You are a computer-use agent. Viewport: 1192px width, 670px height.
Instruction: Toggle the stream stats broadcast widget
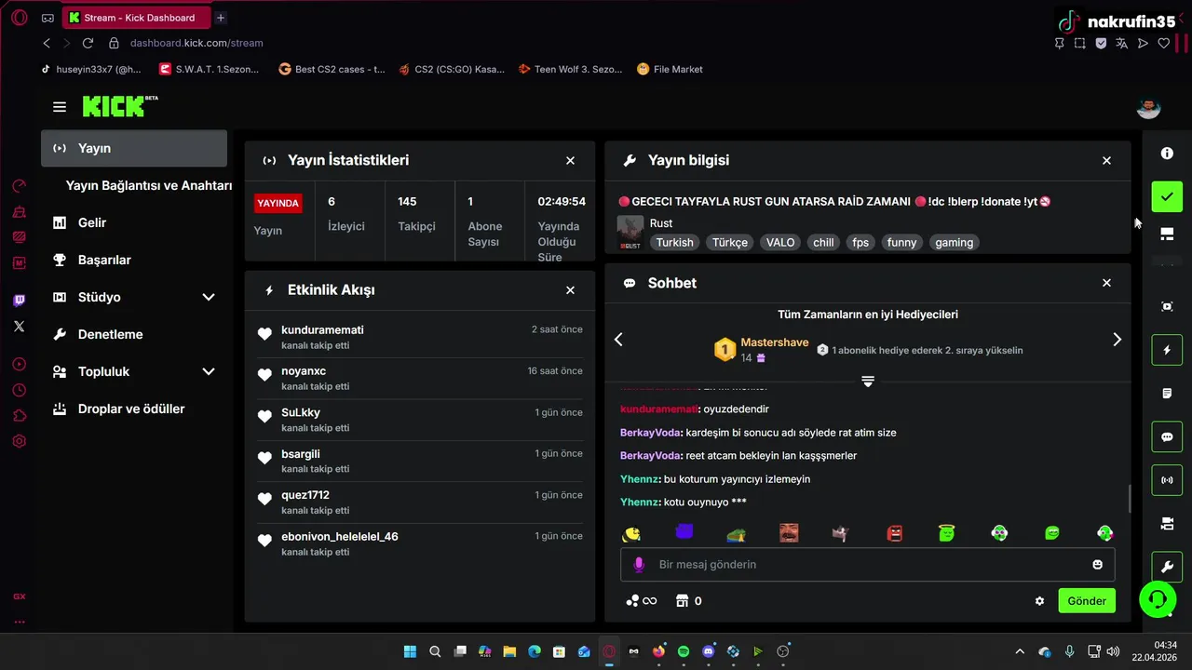[1167, 480]
